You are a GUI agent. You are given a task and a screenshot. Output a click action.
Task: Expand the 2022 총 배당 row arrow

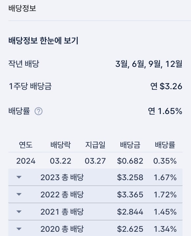(x=19, y=194)
